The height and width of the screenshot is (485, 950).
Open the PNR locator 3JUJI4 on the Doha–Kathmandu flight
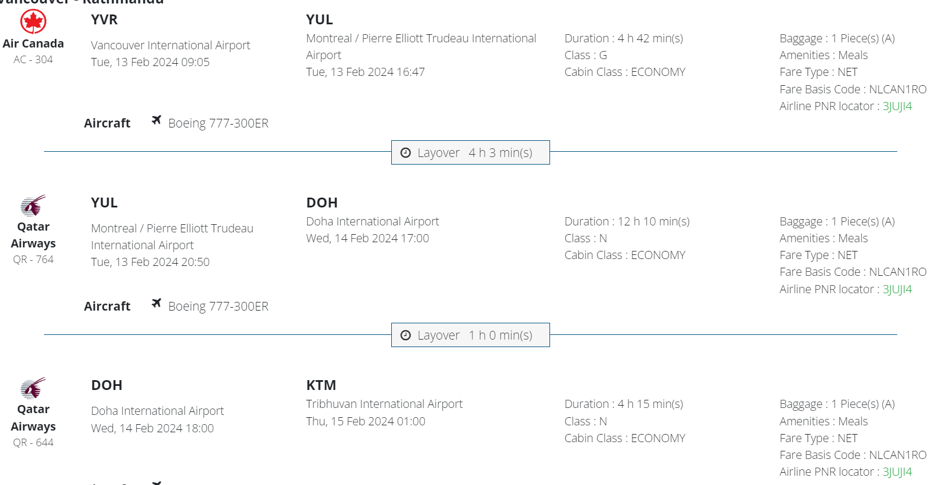click(x=897, y=472)
